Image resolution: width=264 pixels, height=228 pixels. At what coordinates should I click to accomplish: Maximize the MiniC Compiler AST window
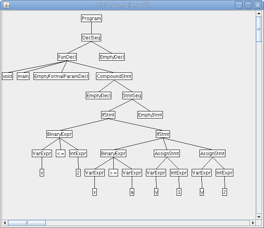click(248, 5)
